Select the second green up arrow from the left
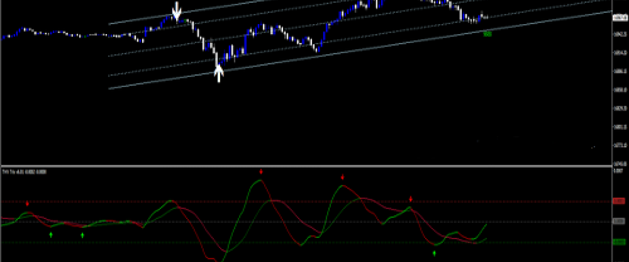 (82, 235)
